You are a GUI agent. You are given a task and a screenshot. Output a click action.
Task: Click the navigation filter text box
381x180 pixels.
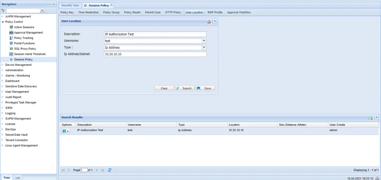tap(23, 11)
